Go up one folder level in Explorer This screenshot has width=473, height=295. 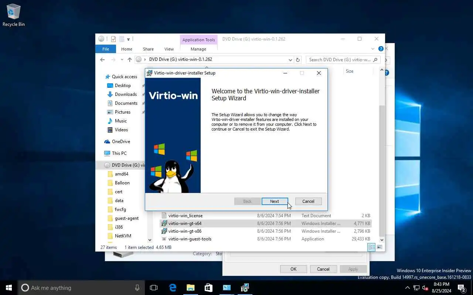pos(129,59)
